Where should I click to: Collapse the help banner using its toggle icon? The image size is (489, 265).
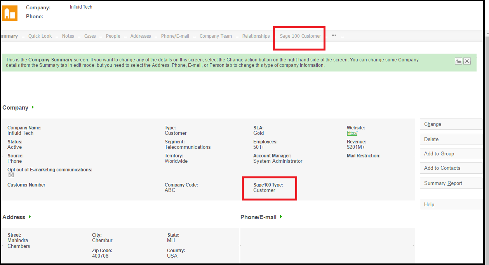point(458,61)
